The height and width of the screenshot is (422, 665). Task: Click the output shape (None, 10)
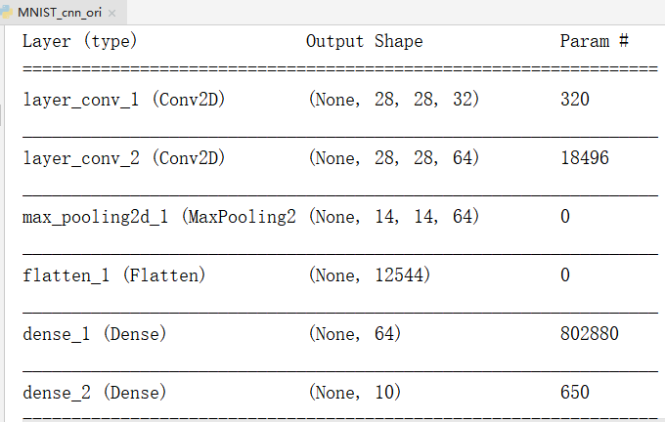coord(354,392)
